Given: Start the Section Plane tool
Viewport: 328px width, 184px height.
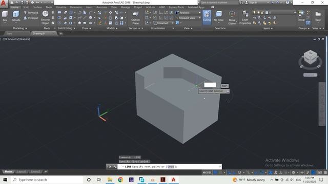Looking at the screenshot, I should coord(135,17).
